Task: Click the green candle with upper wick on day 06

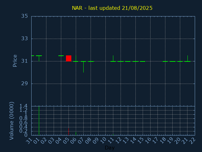Action: (76, 59)
